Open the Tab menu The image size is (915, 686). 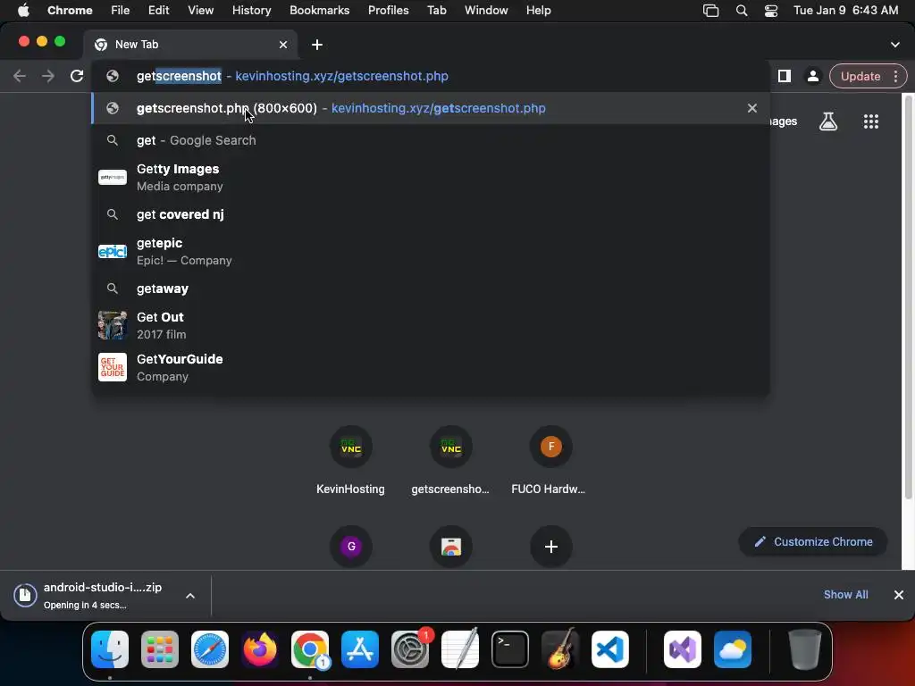[436, 10]
